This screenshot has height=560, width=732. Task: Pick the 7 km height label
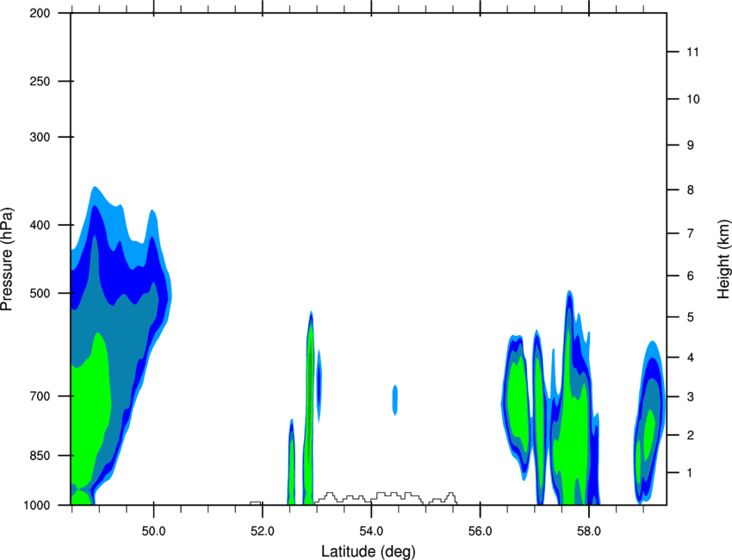point(690,233)
